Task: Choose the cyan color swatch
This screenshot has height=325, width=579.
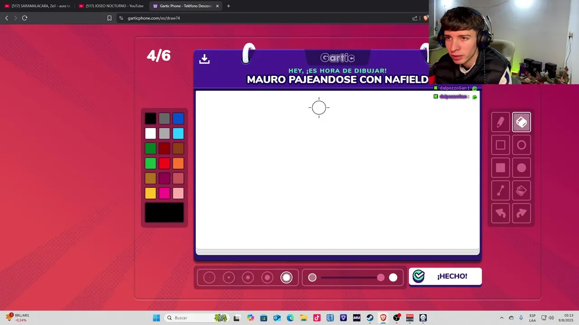Action: tap(178, 134)
